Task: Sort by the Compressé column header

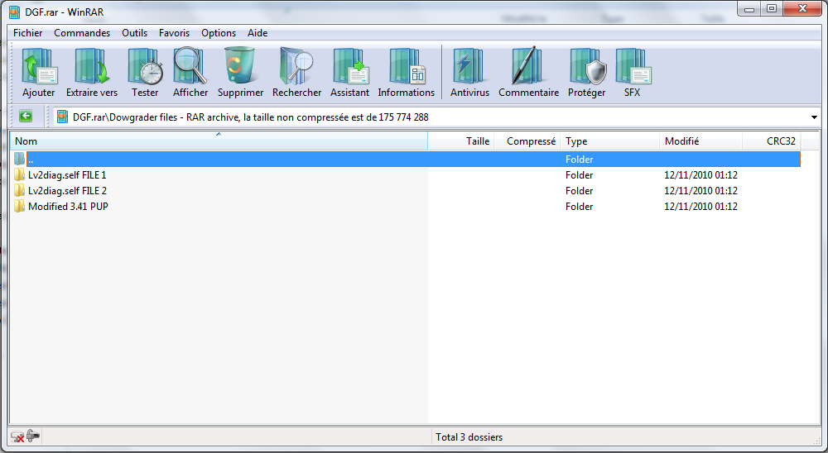Action: coord(527,141)
